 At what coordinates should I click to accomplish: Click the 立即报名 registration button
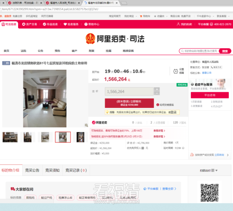(129, 103)
